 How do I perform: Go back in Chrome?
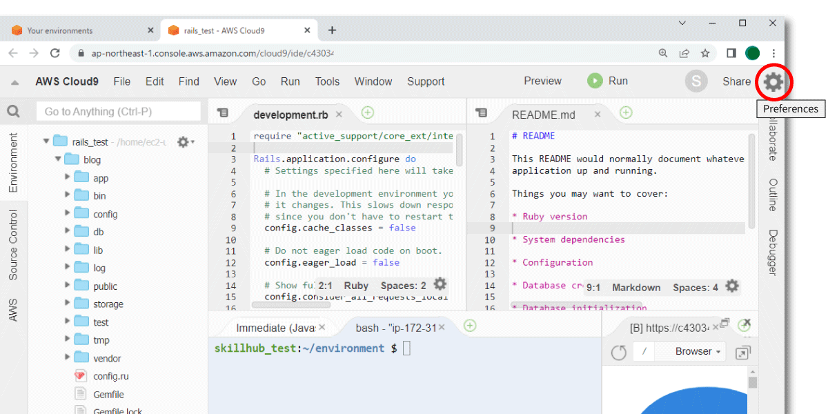(x=14, y=53)
